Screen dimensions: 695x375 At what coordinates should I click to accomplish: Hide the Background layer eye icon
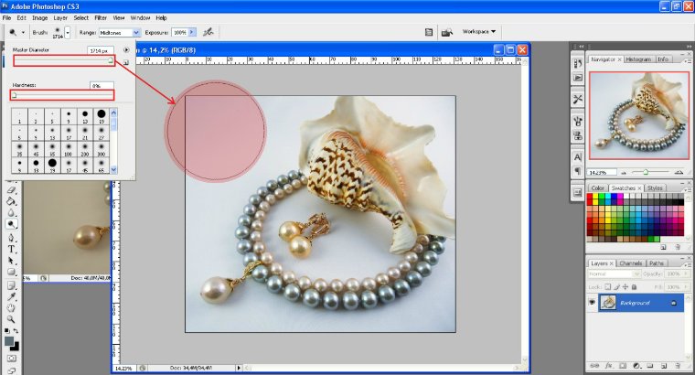click(592, 303)
